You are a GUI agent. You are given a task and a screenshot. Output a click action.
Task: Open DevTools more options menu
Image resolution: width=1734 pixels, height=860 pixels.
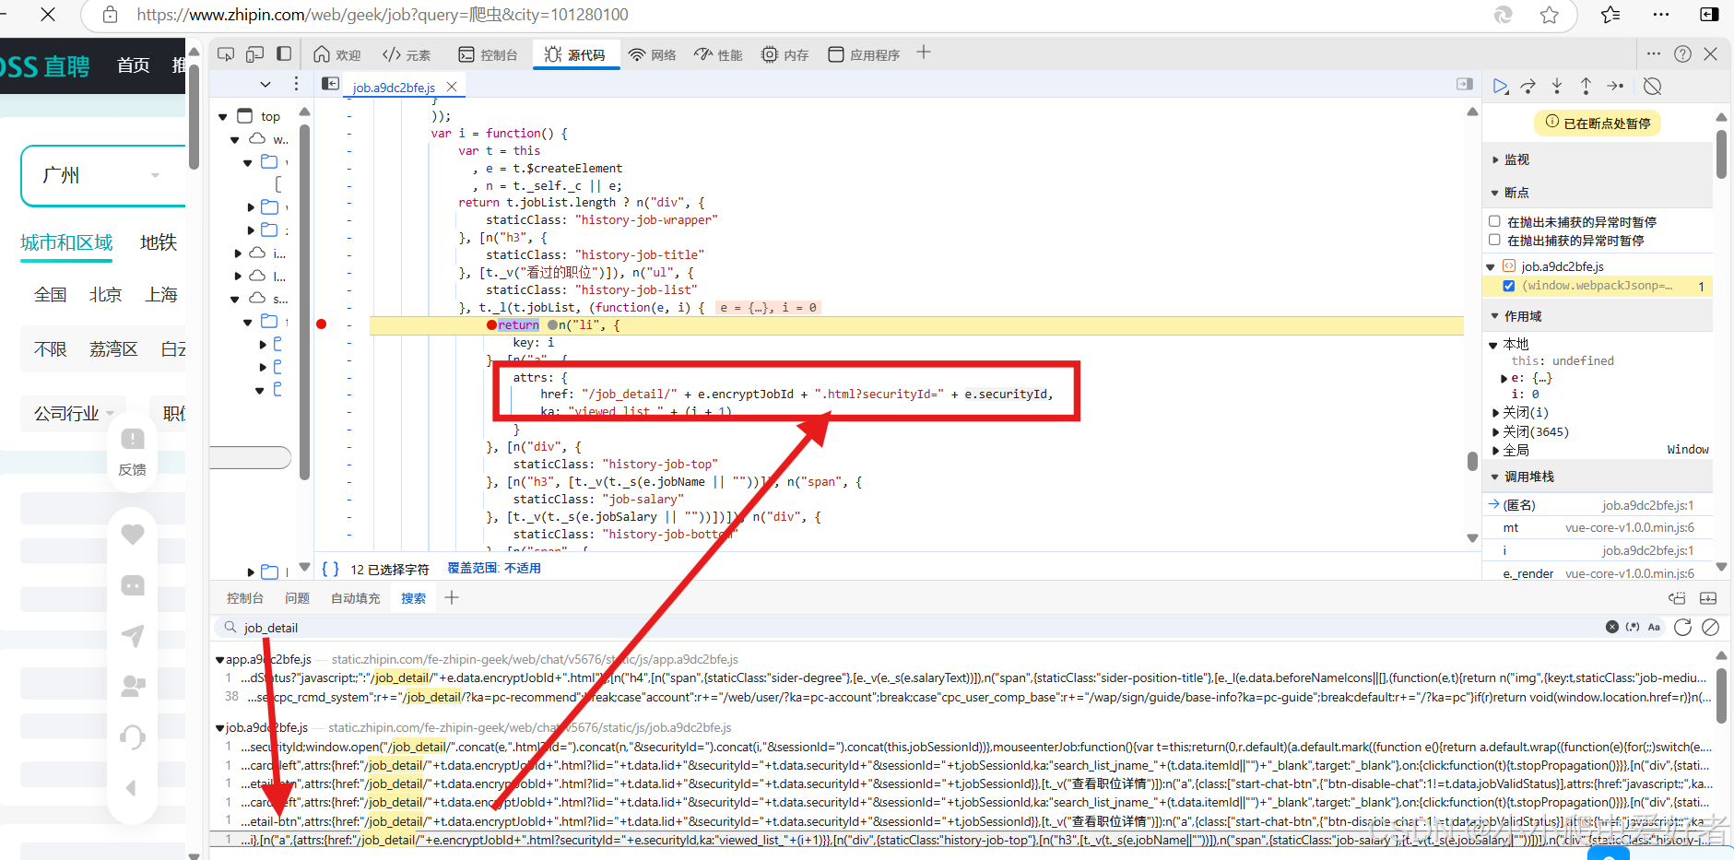point(1654,53)
